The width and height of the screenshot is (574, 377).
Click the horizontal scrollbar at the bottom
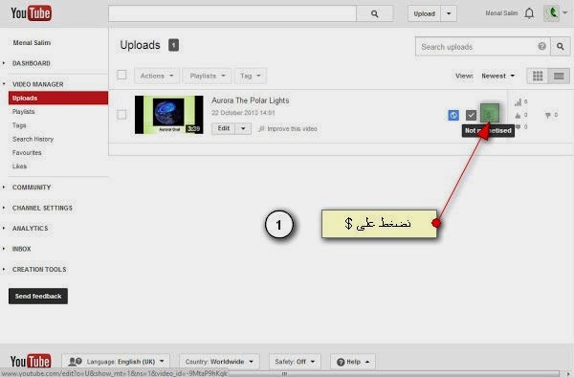tap(284, 374)
